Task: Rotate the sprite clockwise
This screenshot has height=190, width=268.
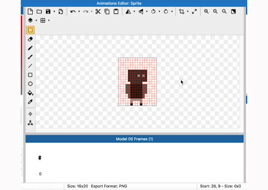Action: [166, 12]
